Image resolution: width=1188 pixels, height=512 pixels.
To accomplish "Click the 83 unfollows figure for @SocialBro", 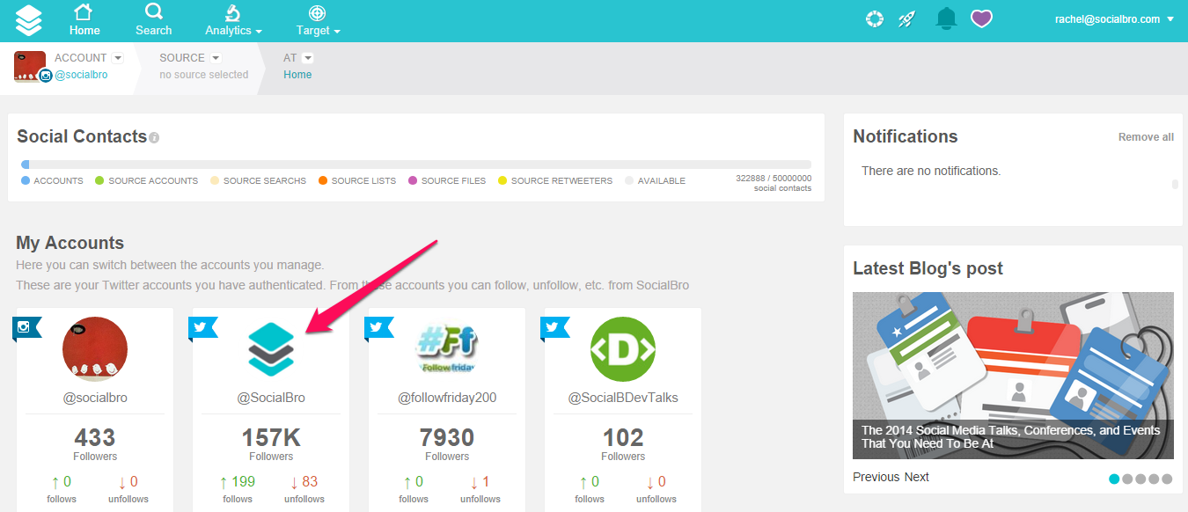I will [x=304, y=482].
